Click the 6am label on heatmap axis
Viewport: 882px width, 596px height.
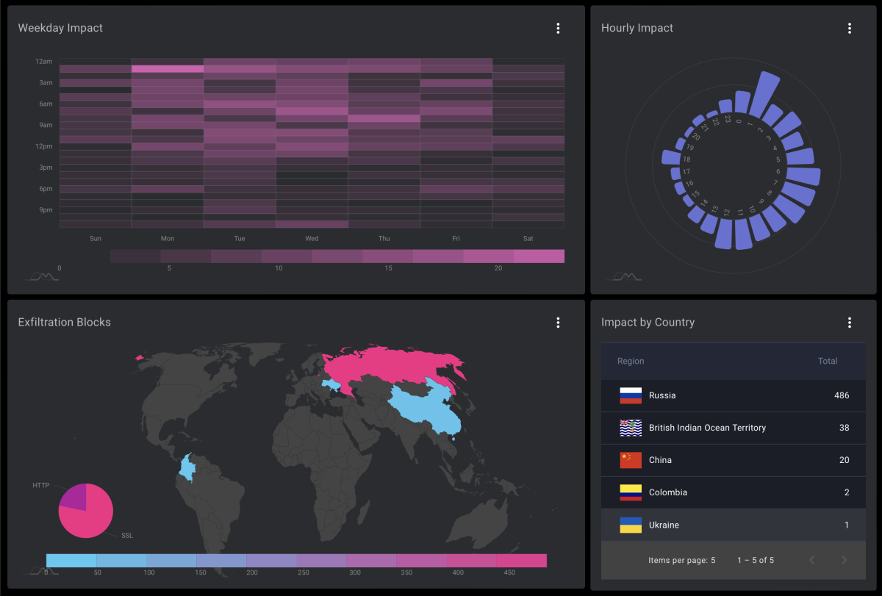coord(46,104)
